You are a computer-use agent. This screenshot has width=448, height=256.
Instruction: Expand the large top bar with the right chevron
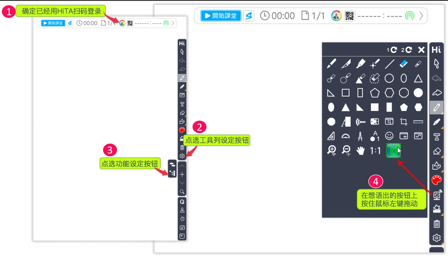pyautogui.click(x=421, y=16)
